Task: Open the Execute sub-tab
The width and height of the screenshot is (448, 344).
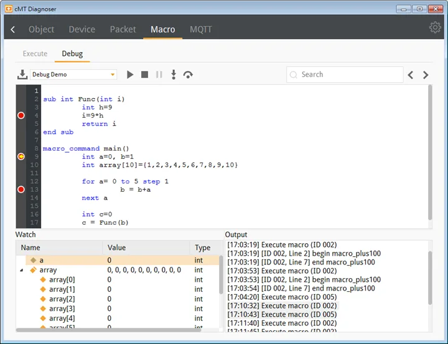Action: pyautogui.click(x=35, y=53)
